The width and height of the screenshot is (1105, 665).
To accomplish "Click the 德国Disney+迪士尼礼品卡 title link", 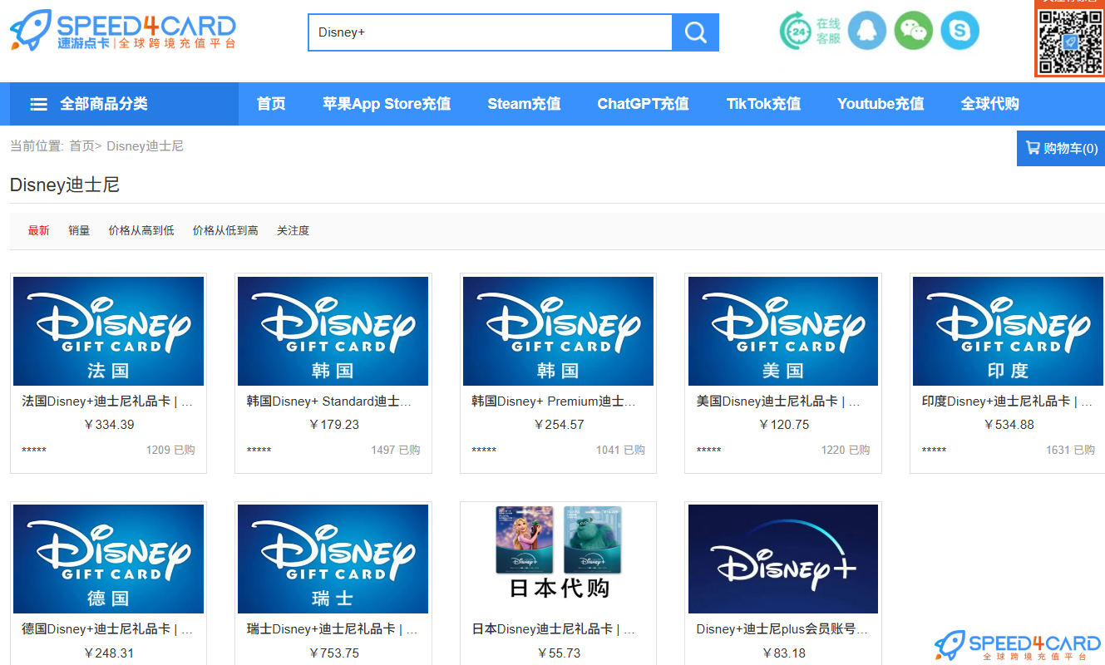I will coord(107,629).
